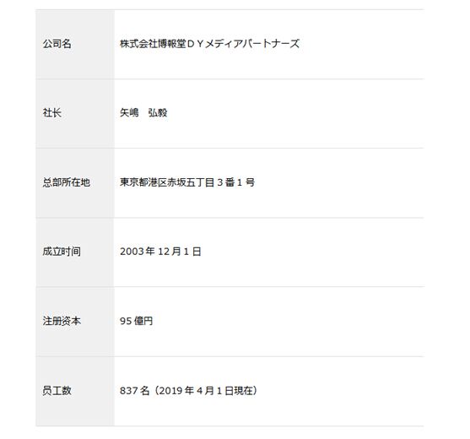Click the 总部所在地 label cell
Viewport: 470px width, 439px height.
click(x=75, y=183)
